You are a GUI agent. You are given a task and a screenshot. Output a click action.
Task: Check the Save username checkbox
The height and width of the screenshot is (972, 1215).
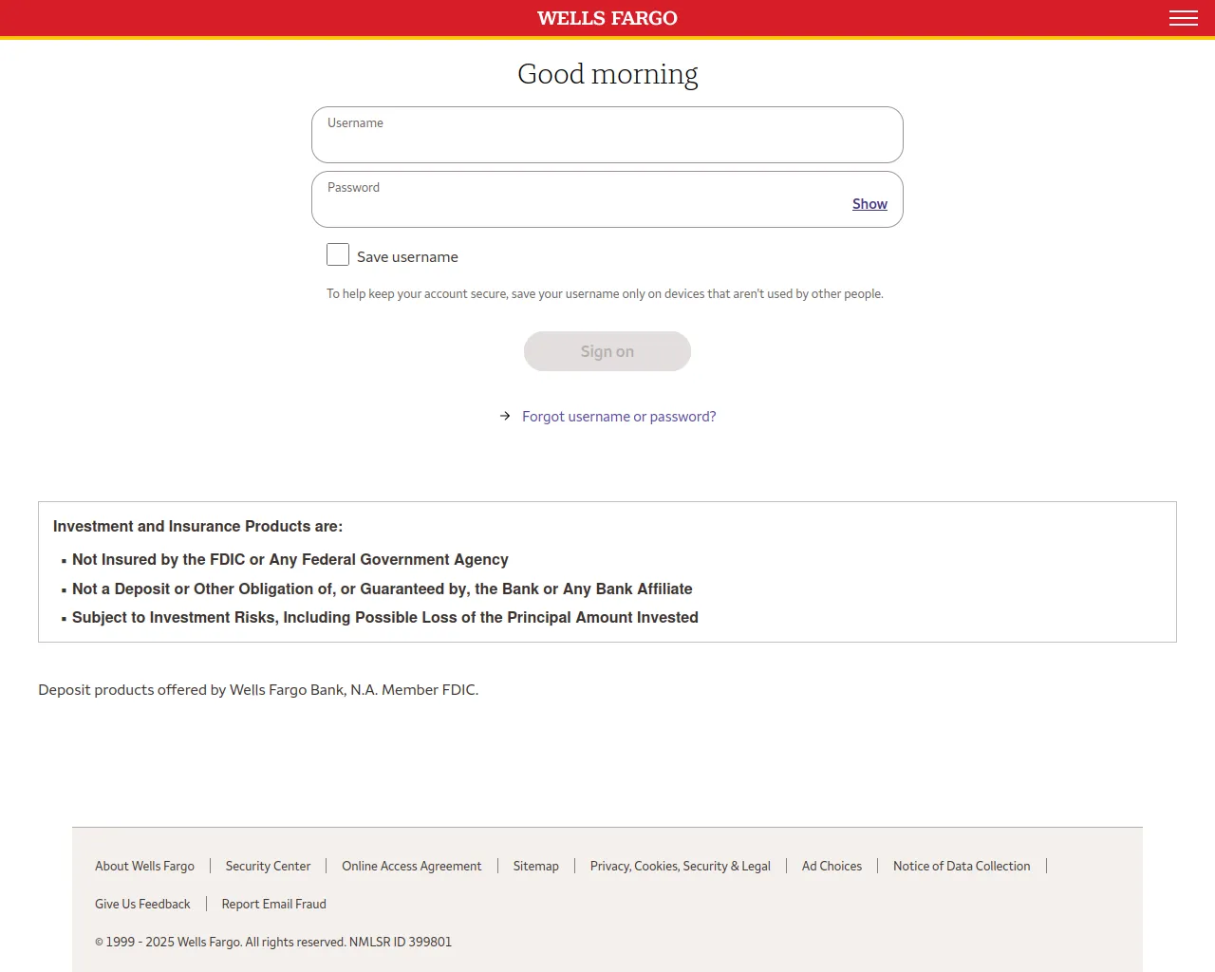point(338,254)
